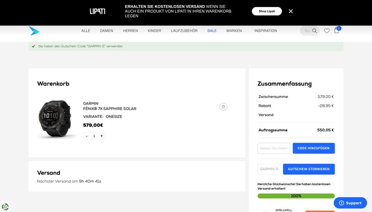Open the LAUFZUBEHÖR menu
Viewport: 372px width, 212px height.
(x=184, y=31)
